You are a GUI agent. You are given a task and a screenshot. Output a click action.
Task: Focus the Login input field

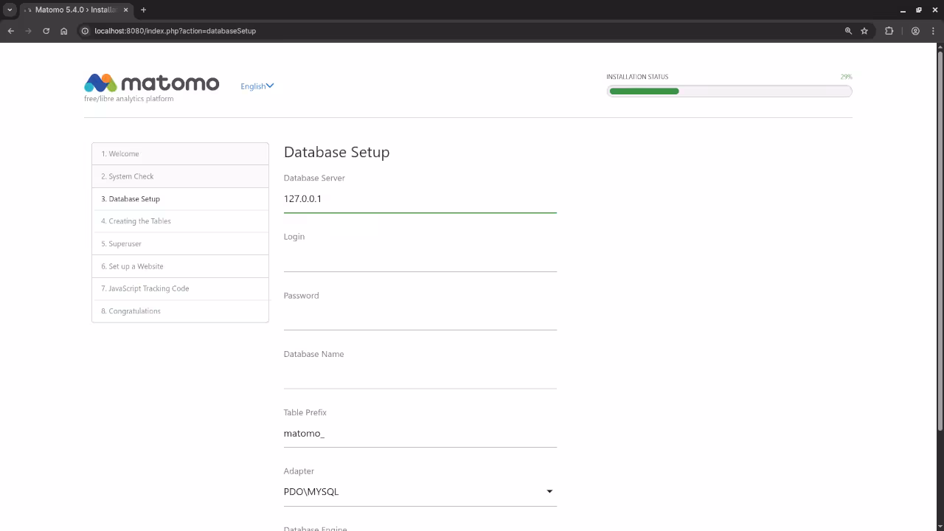(420, 259)
